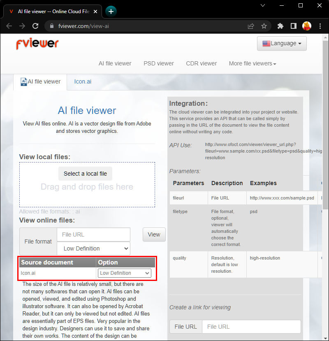This screenshot has height=341, width=329.
Task: Click the View button
Action: (x=154, y=234)
